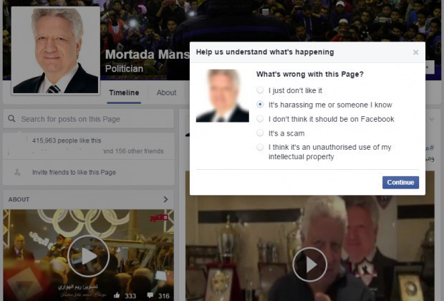
Task: Close the report dialog with X
Action: point(415,52)
